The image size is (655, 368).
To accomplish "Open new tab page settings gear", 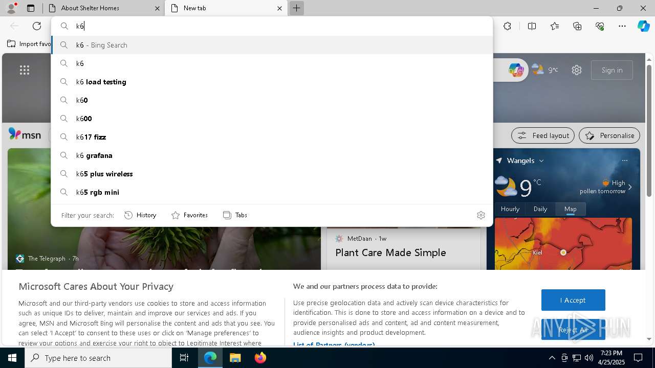I will (x=577, y=70).
